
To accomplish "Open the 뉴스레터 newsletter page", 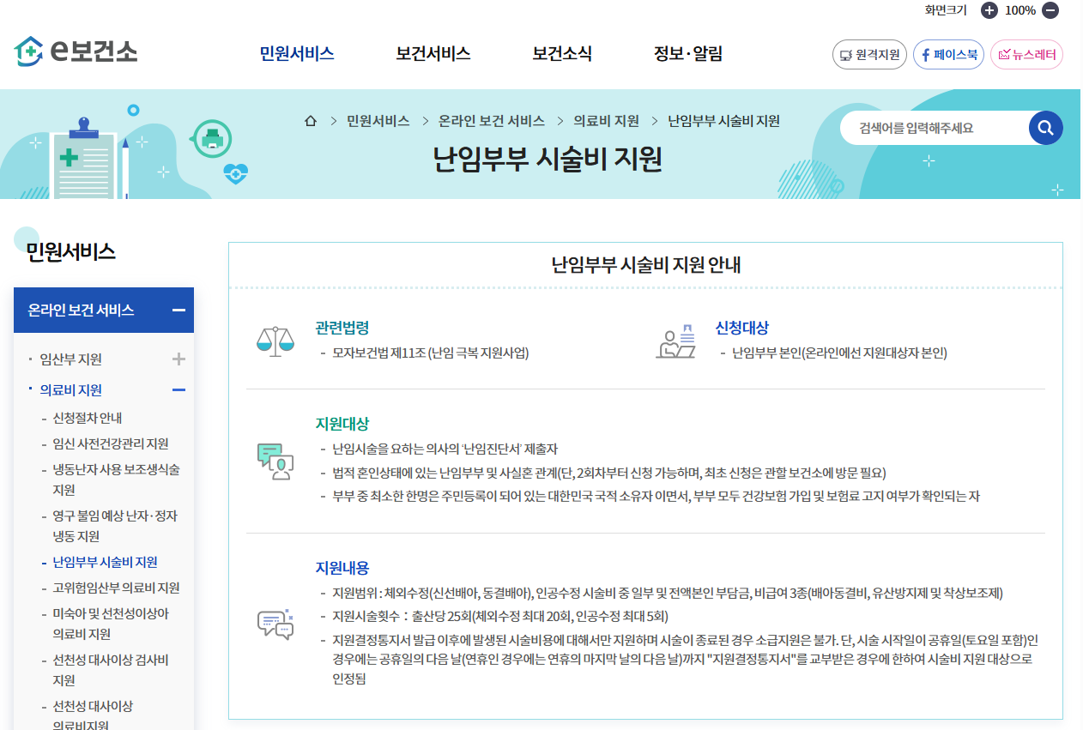I will tap(1026, 54).
